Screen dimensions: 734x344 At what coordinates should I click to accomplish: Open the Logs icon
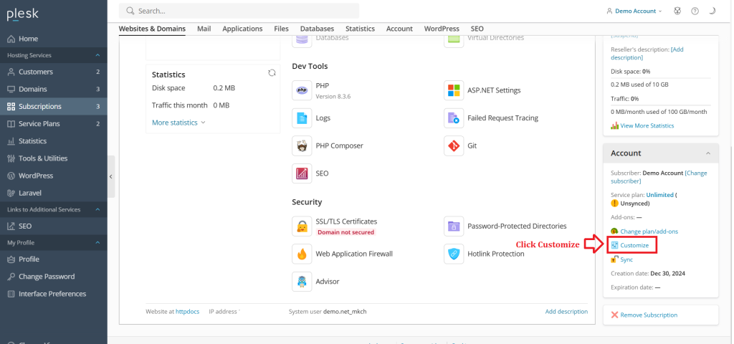[302, 118]
